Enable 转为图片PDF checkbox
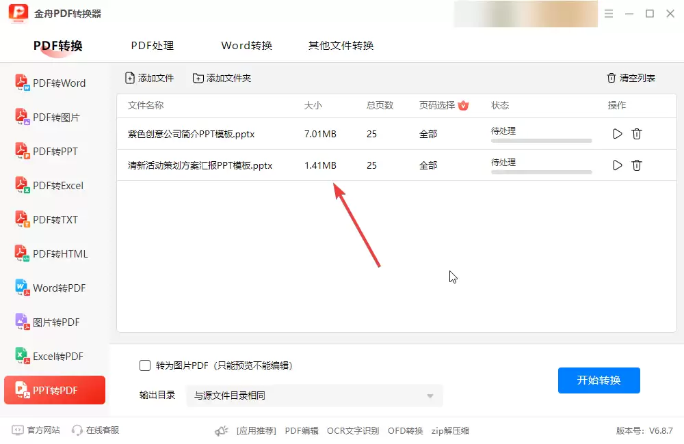 point(144,365)
